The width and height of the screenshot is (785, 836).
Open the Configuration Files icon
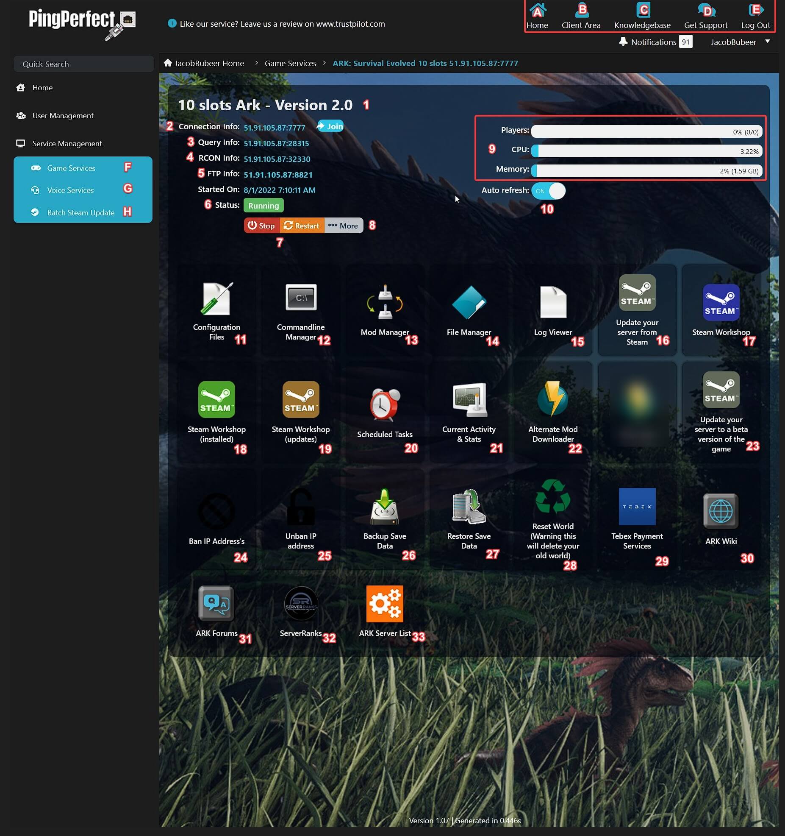[216, 299]
